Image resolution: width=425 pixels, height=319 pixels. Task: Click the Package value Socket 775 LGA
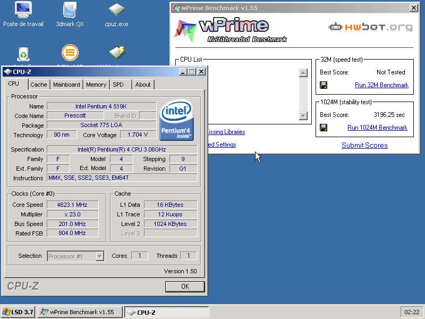click(101, 125)
